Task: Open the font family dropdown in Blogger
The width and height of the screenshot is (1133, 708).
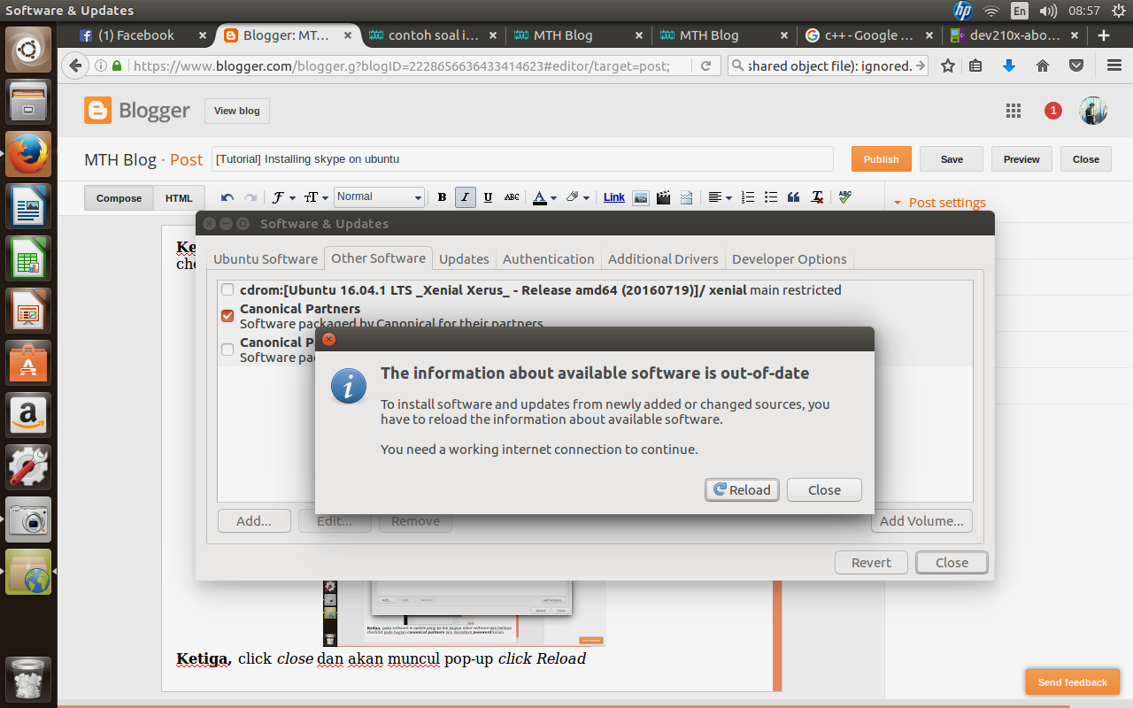Action: (x=283, y=197)
